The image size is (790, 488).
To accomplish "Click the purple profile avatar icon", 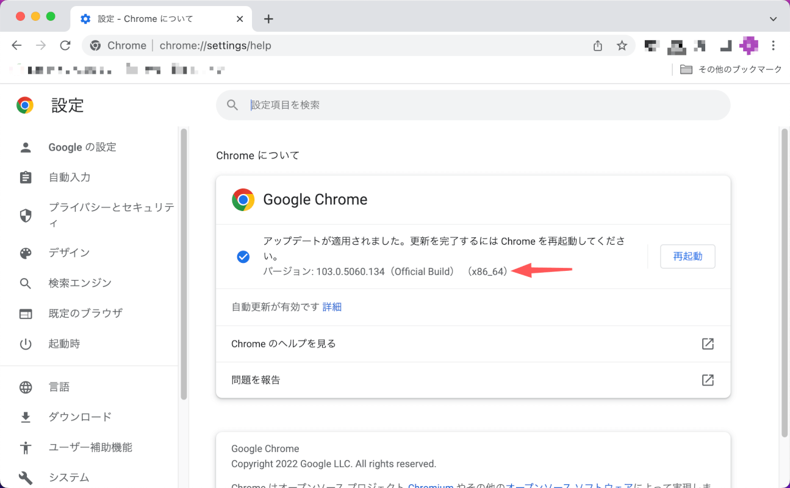I will pos(749,45).
